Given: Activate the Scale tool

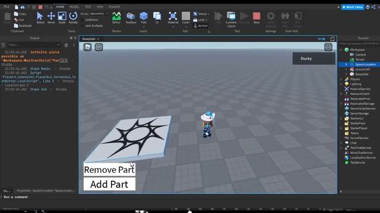Looking at the screenshot, I should 62,18.
